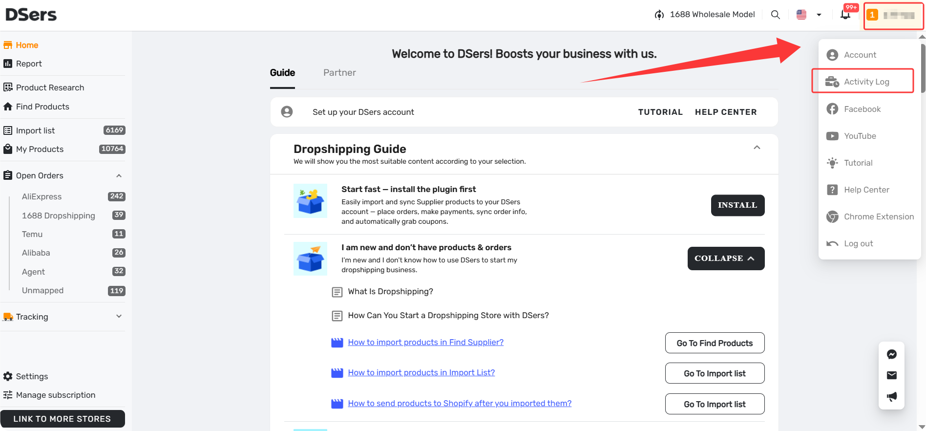Open How to import products in Import List link
926x431 pixels.
pos(421,373)
